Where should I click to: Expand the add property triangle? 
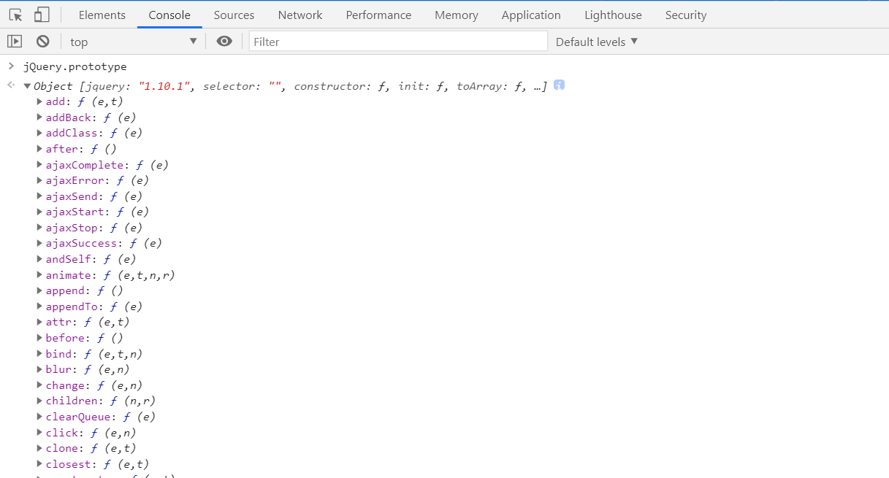pos(39,101)
